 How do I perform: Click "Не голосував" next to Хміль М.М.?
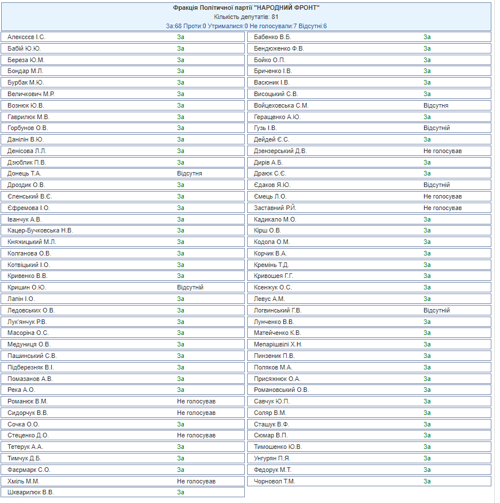(x=196, y=481)
